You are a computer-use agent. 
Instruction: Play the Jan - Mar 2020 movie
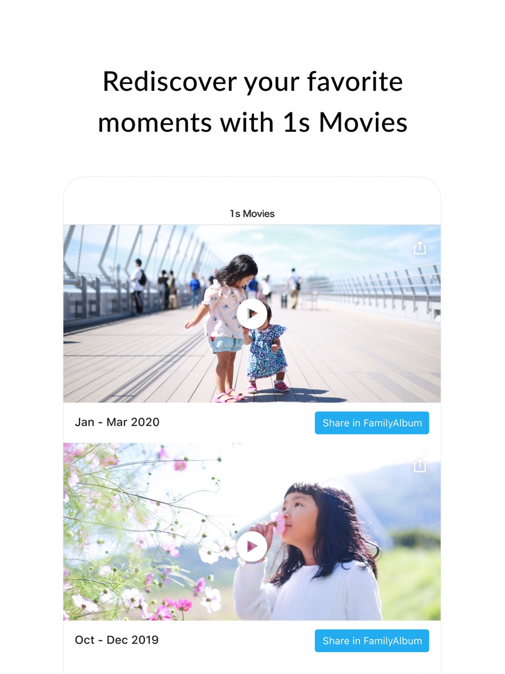(x=252, y=314)
